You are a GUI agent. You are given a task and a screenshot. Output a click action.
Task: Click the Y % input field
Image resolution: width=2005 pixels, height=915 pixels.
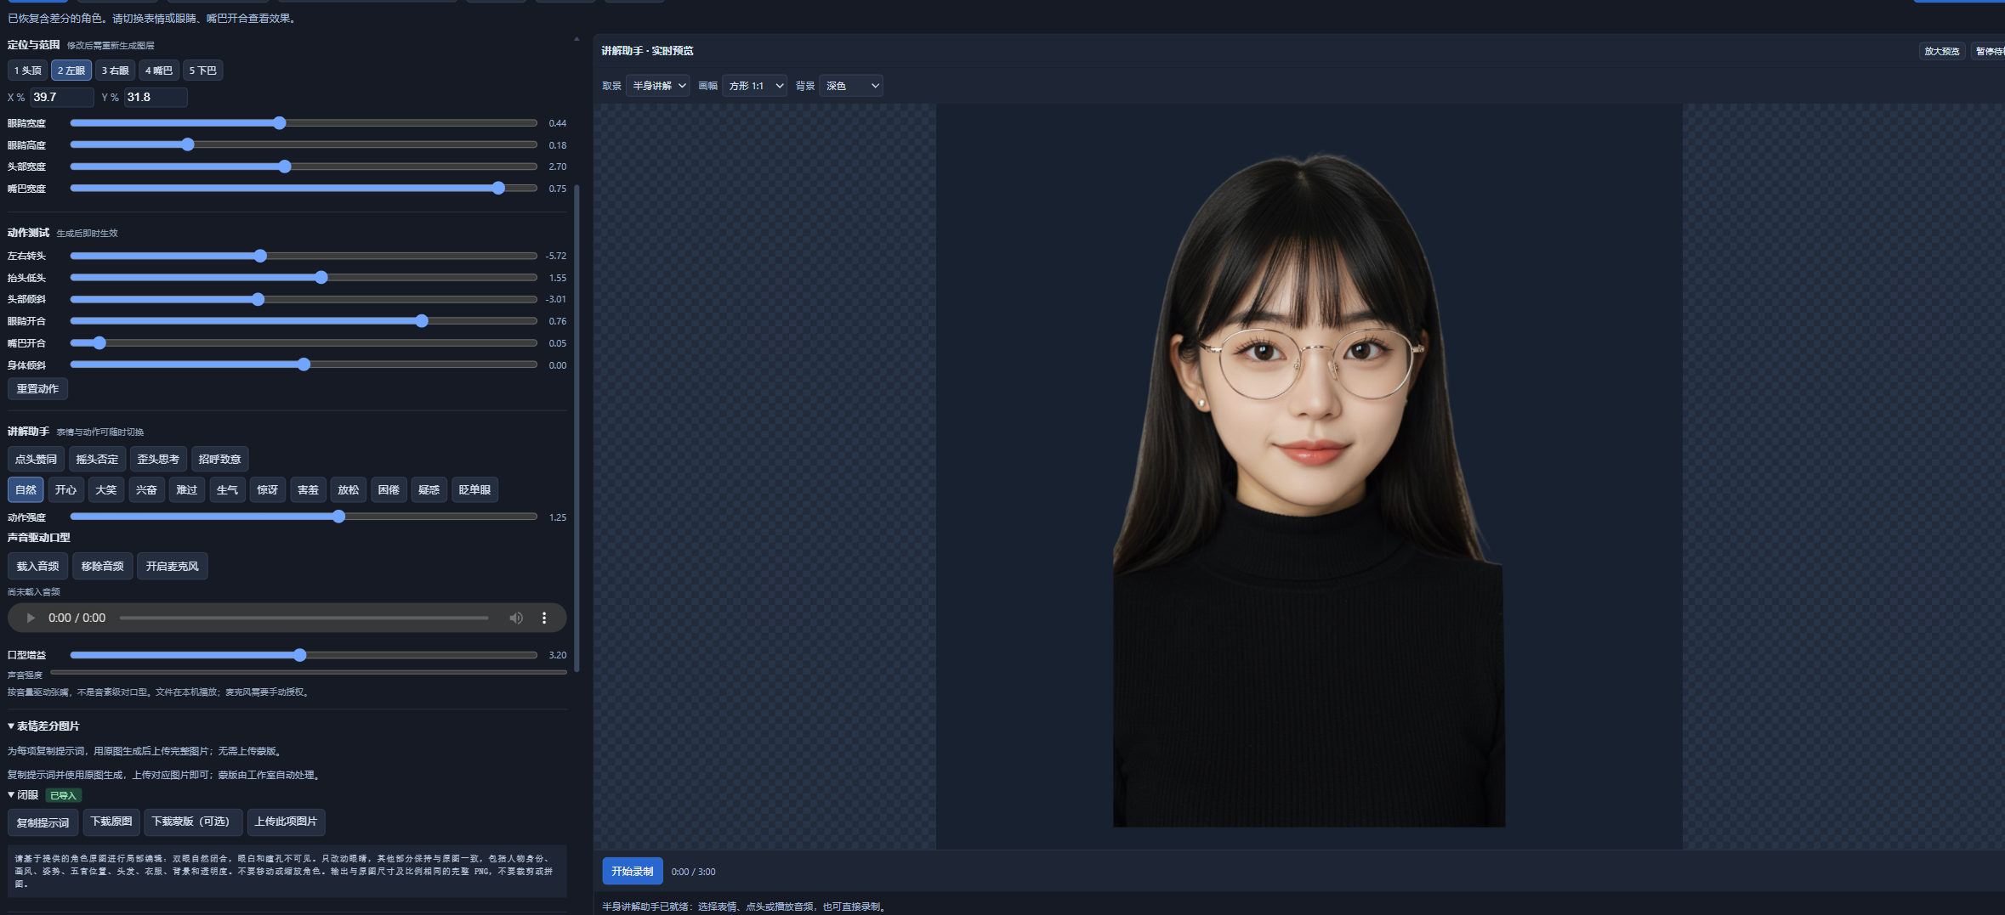point(156,97)
